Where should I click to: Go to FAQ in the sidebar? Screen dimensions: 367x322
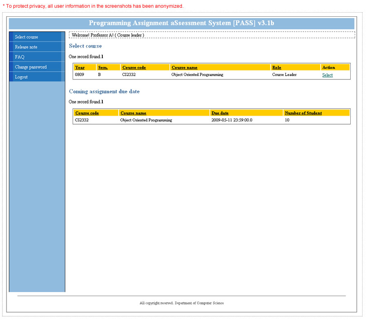coord(20,57)
